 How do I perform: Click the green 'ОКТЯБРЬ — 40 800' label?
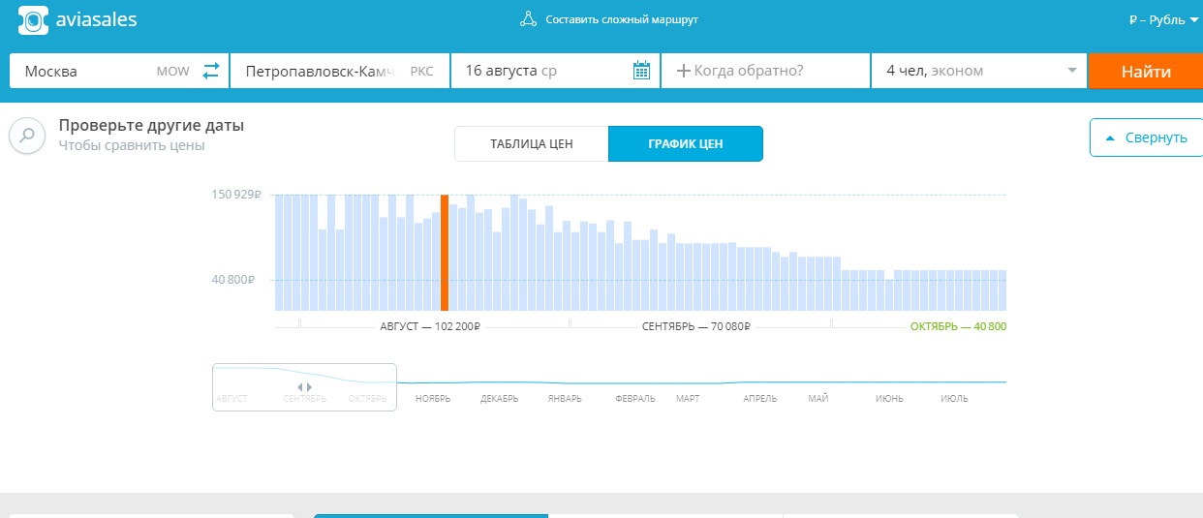tap(958, 326)
